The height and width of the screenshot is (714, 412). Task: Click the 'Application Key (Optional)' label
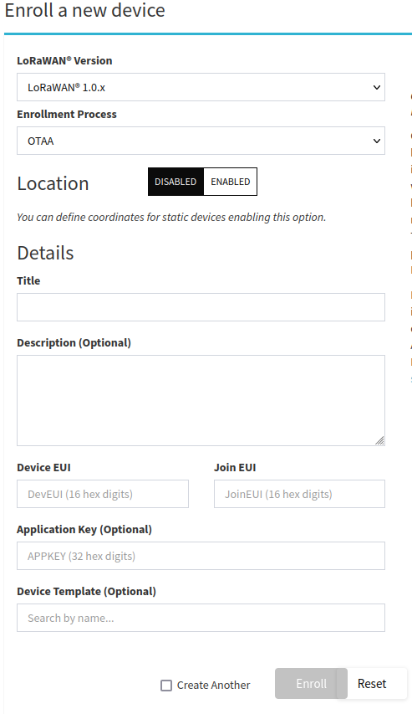tap(84, 529)
